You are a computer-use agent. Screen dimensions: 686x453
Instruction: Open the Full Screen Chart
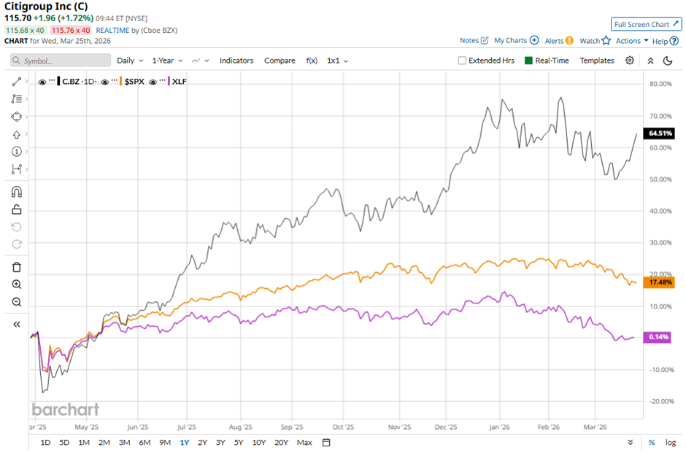[x=646, y=25]
